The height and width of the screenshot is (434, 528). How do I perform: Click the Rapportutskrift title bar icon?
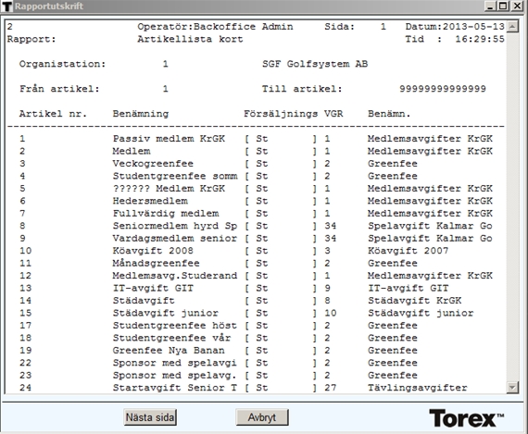click(6, 6)
